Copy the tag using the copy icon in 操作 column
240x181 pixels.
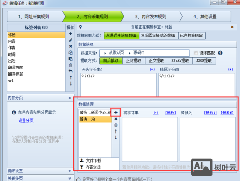tap(71, 53)
